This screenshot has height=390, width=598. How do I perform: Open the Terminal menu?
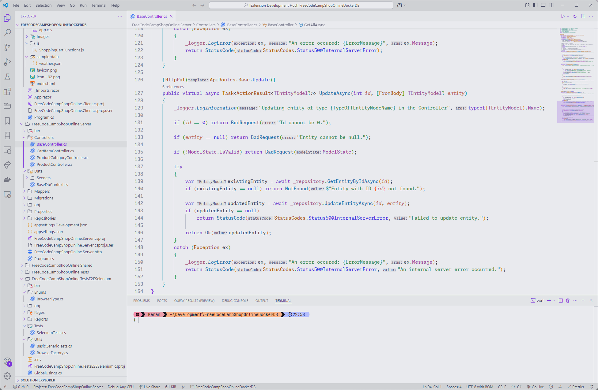pos(99,5)
